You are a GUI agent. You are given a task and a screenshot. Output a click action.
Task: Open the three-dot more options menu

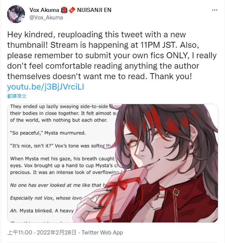[215, 10]
